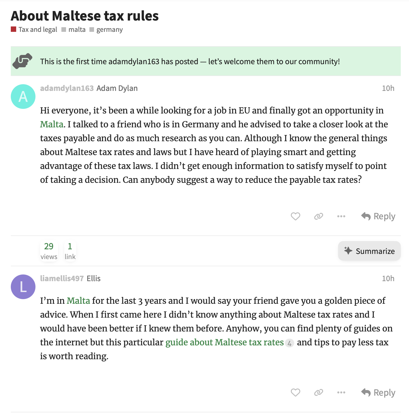Image resolution: width=409 pixels, height=418 pixels.
Task: Expand the 1 link details
Action: tap(70, 251)
